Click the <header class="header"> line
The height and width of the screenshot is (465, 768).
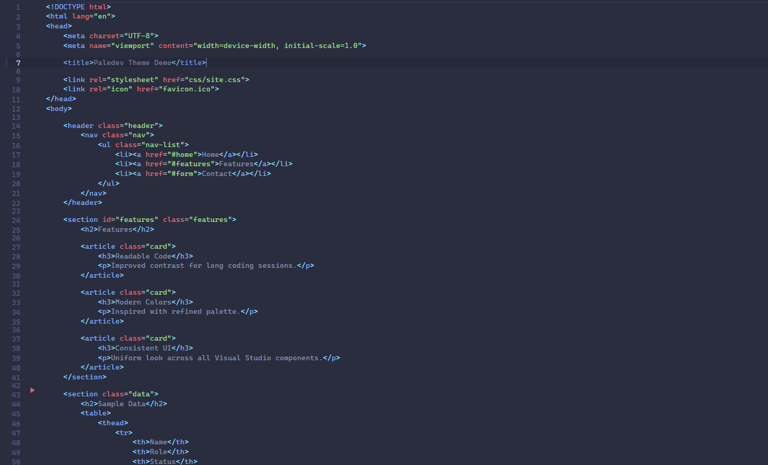[113, 125]
